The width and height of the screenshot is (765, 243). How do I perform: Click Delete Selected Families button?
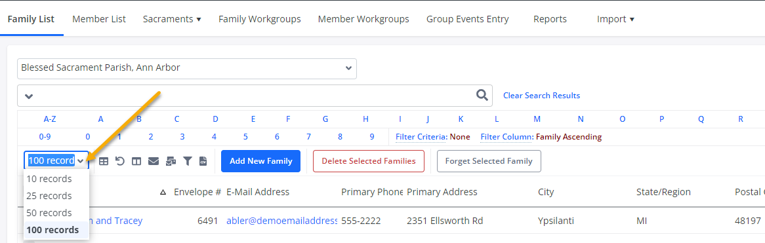(x=368, y=161)
